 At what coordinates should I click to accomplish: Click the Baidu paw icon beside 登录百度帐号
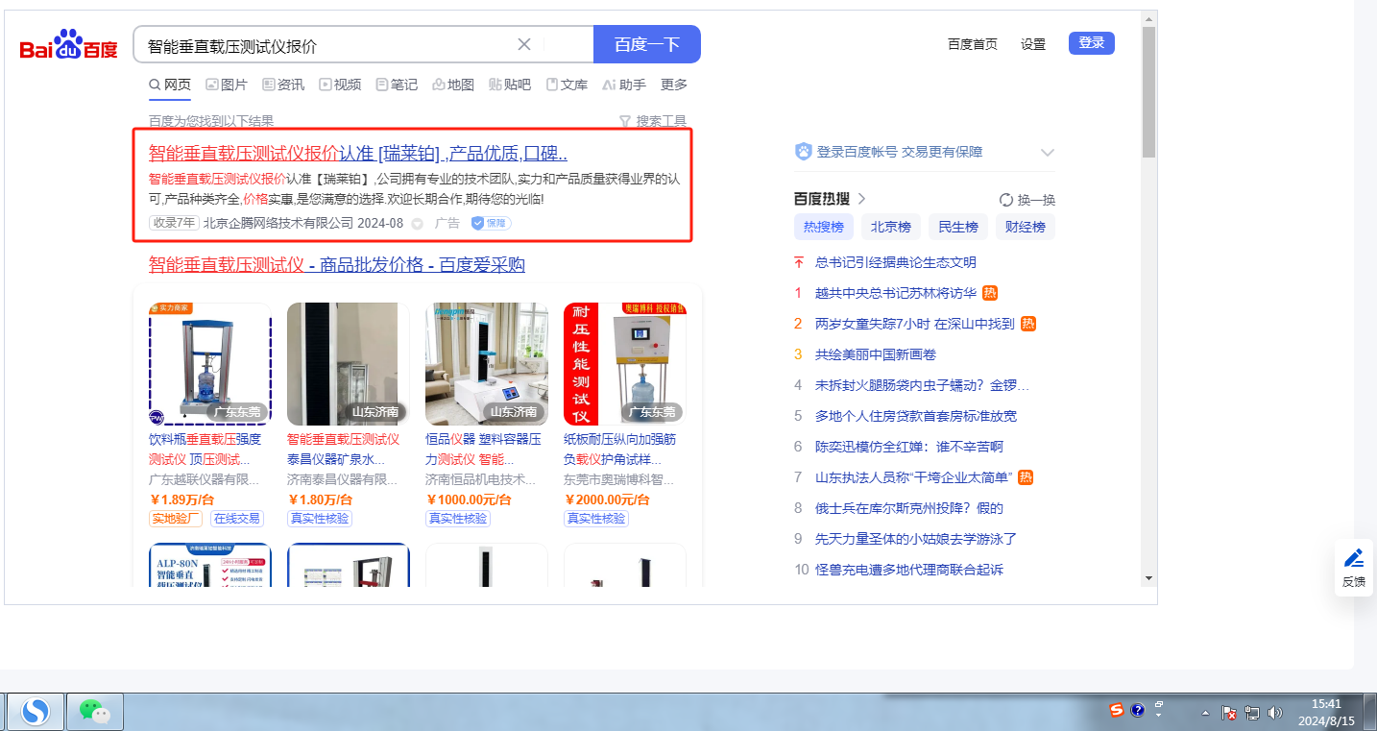click(804, 152)
